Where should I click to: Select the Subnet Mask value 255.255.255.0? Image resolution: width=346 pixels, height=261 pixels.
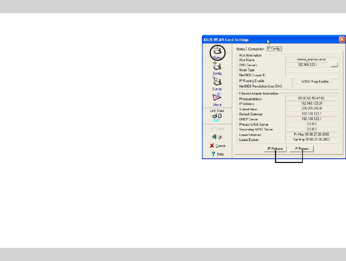(311, 108)
